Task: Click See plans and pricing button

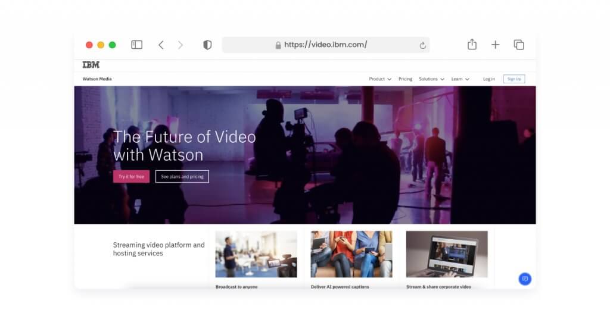Action: pyautogui.click(x=182, y=176)
